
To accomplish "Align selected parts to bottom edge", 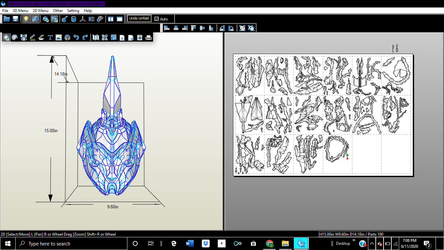I will (211, 28).
